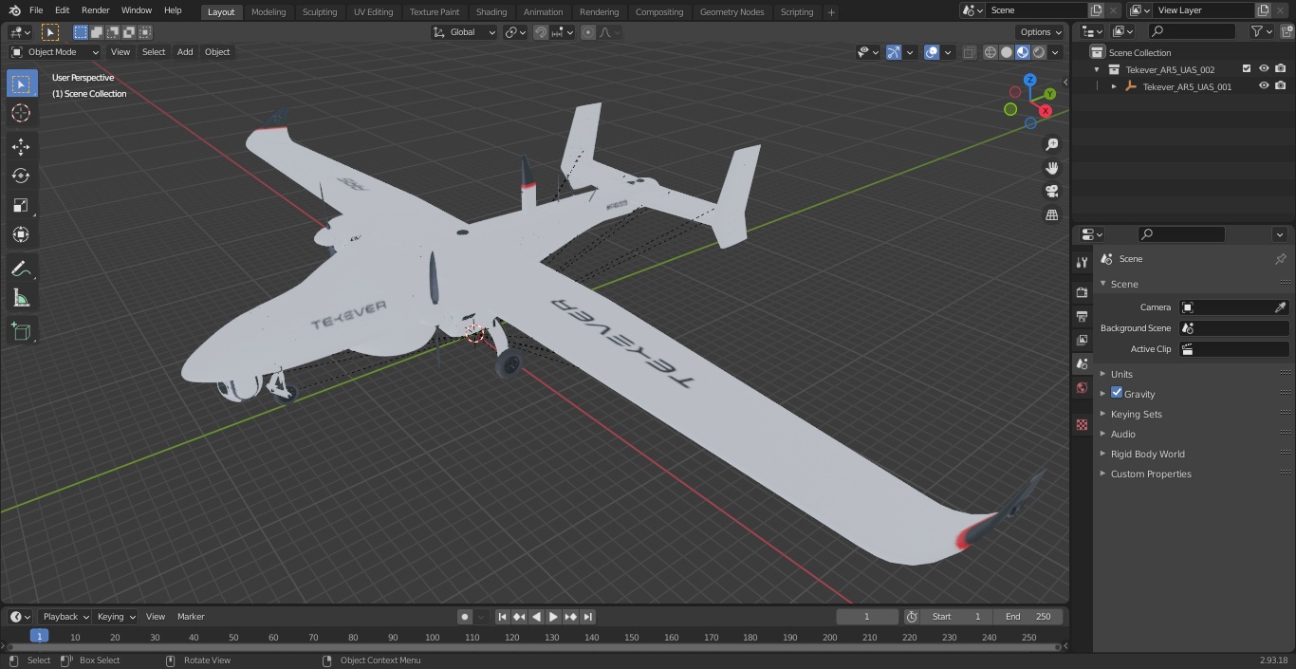Select the Measure tool
The height and width of the screenshot is (669, 1296).
[x=21, y=299]
